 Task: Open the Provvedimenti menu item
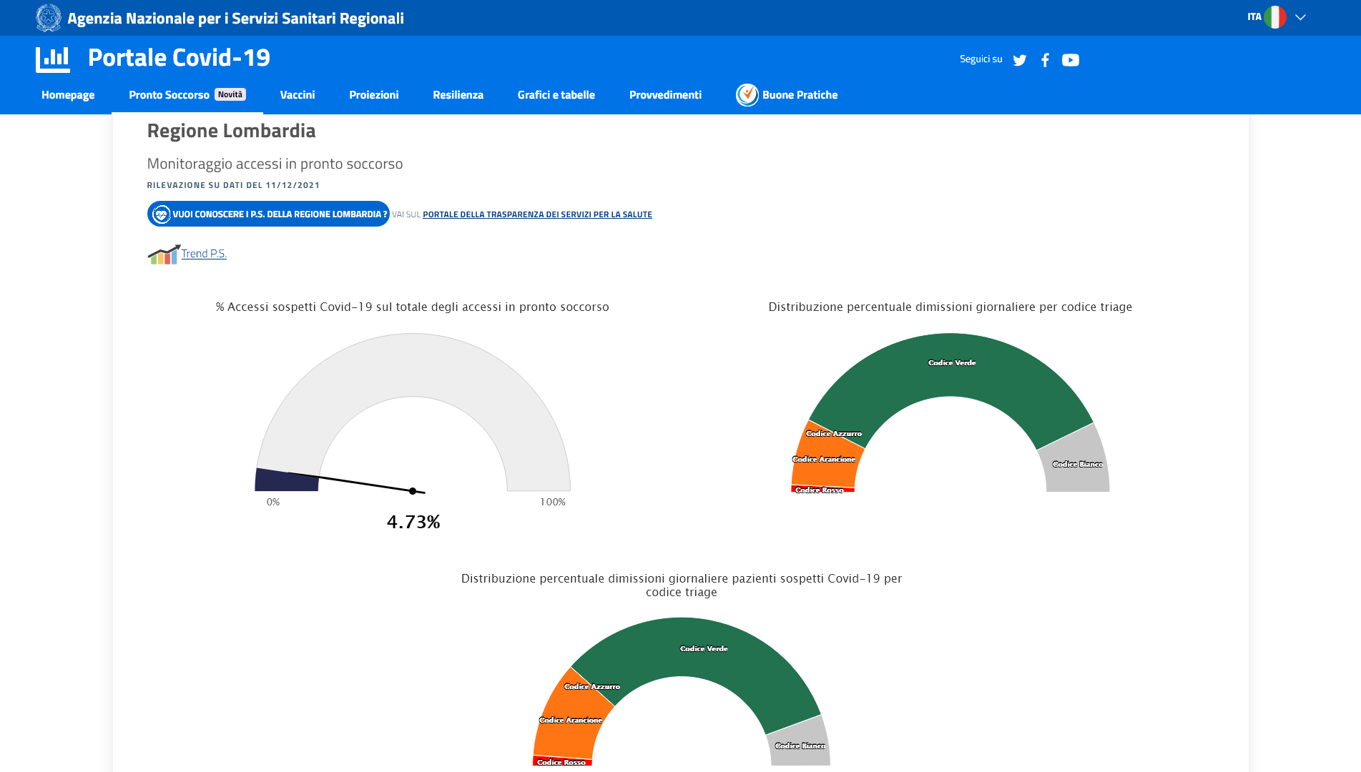coord(665,95)
